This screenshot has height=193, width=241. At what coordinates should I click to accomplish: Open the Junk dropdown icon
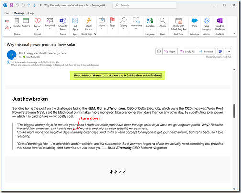[8, 28]
